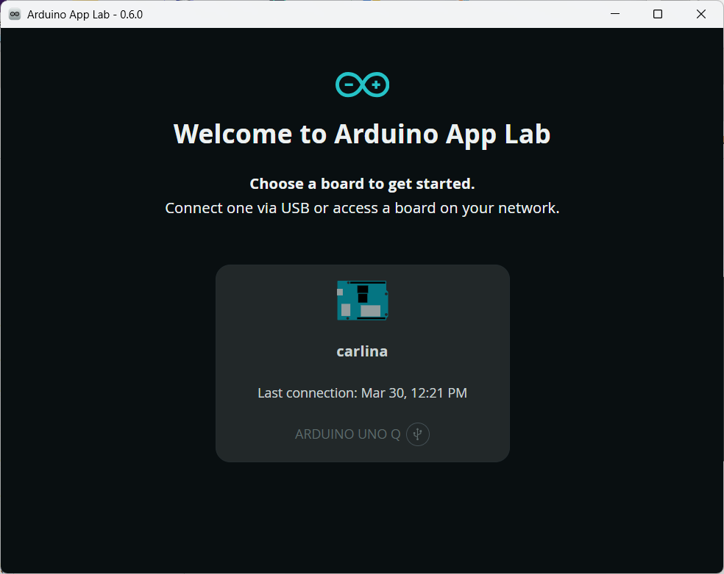The width and height of the screenshot is (724, 574).
Task: Click the plus symbol in Arduino logo
Action: pyautogui.click(x=376, y=85)
